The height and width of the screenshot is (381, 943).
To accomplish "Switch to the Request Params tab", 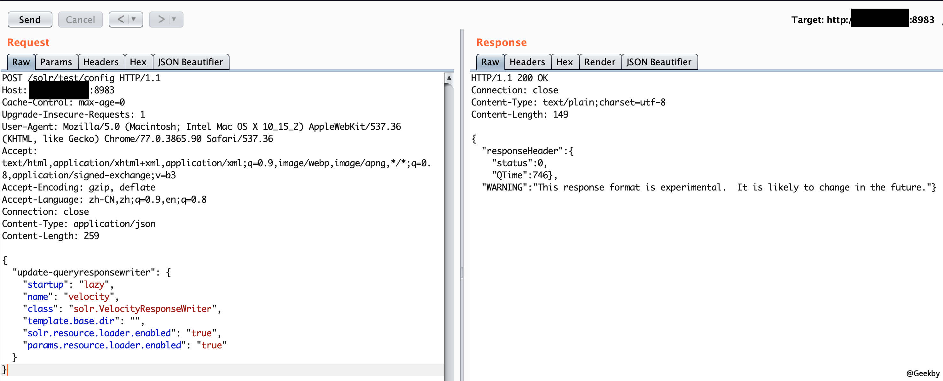I will point(56,62).
